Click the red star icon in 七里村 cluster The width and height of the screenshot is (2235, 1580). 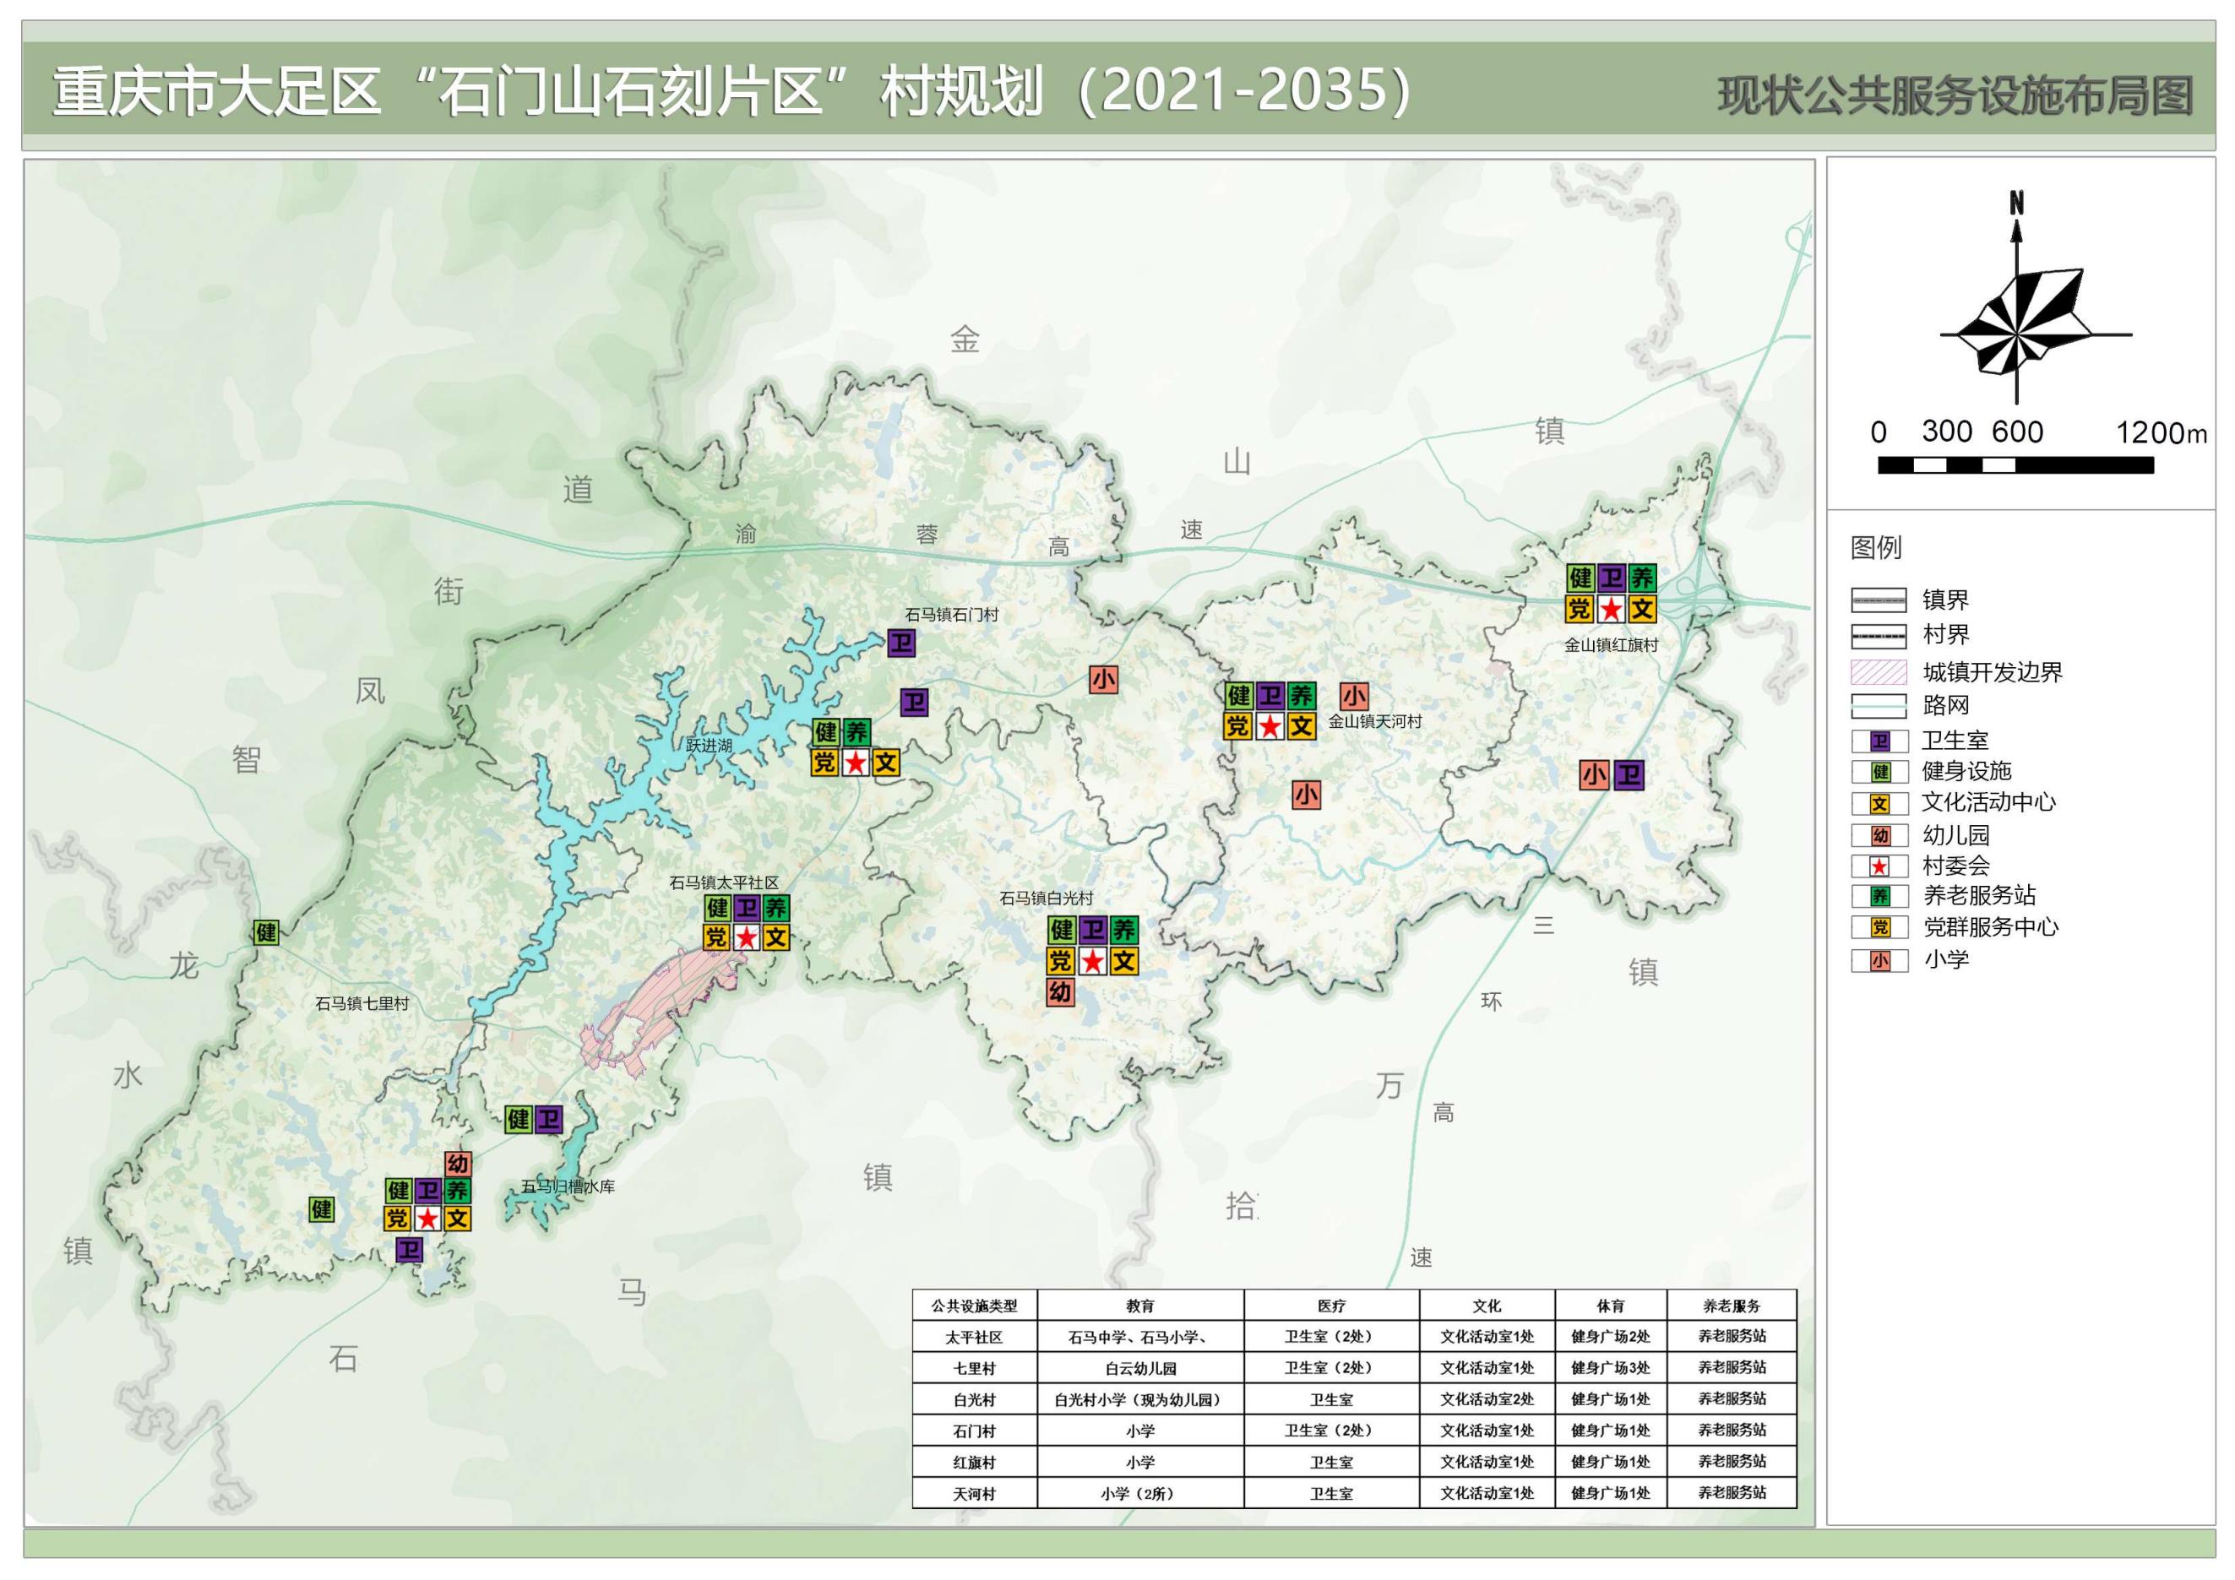427,1218
